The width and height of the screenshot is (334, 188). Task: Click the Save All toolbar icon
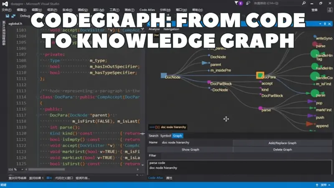click(13, 16)
